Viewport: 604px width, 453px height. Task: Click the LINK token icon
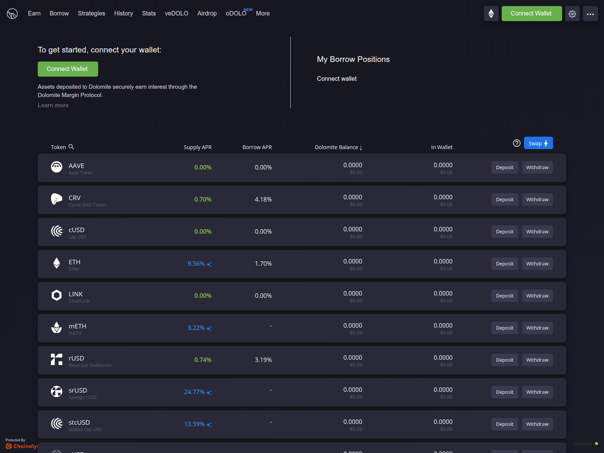coord(57,295)
